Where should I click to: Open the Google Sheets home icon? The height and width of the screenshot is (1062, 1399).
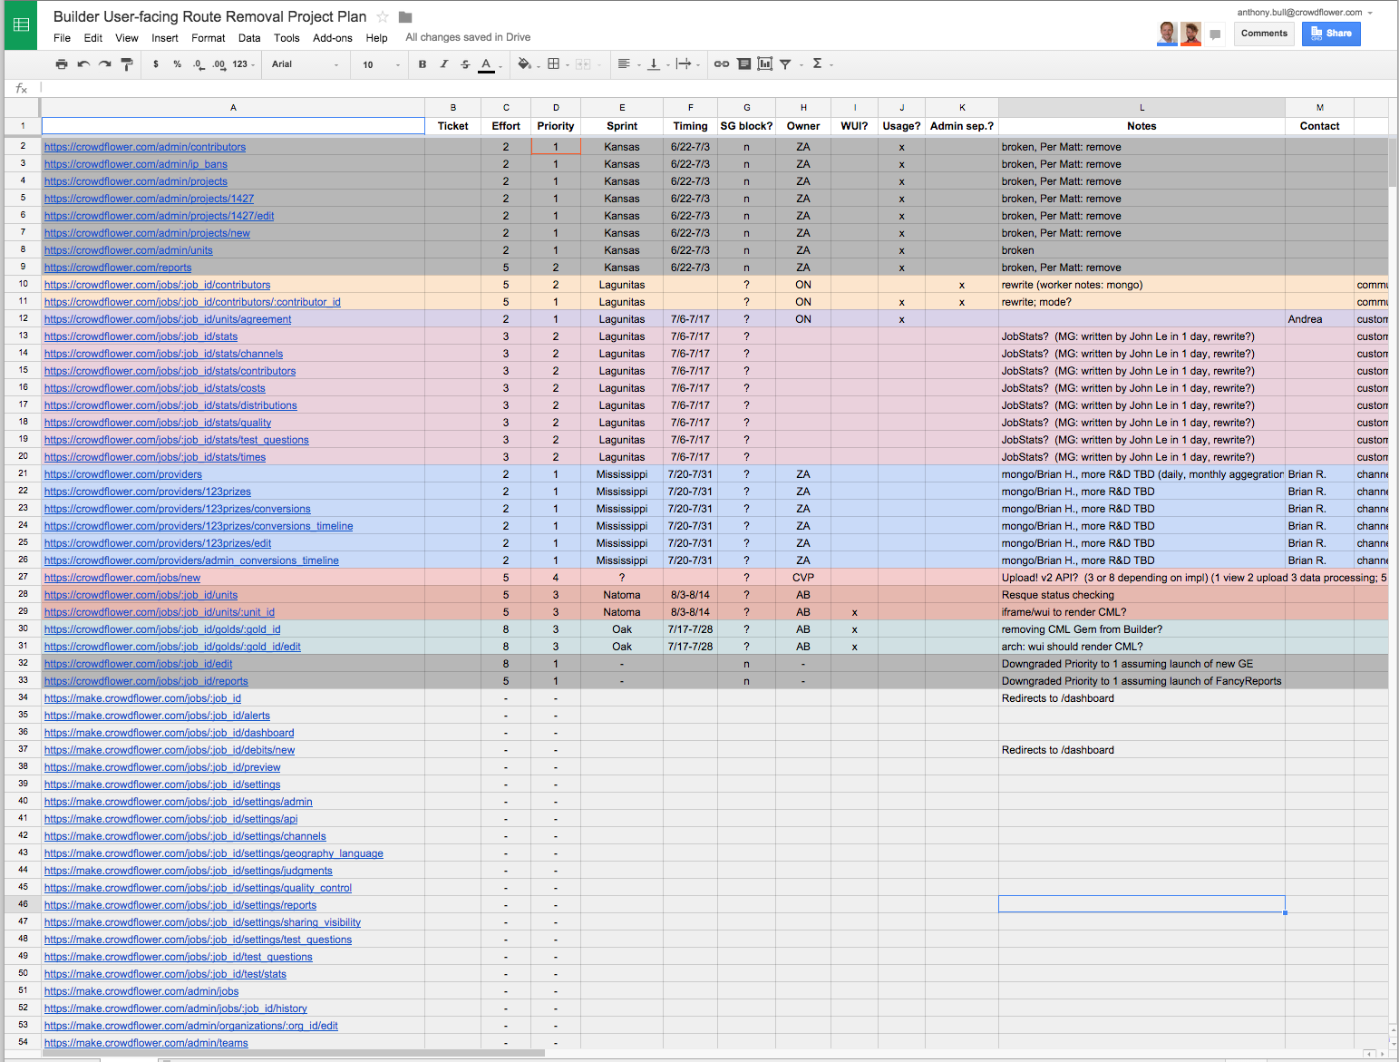coord(21,25)
